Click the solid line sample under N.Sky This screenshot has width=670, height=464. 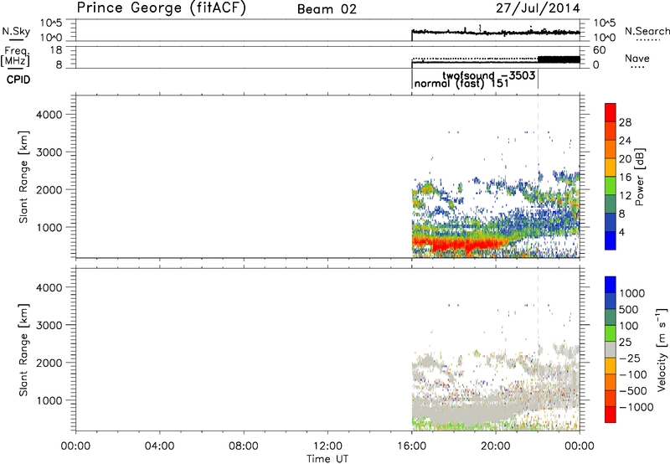16,39
